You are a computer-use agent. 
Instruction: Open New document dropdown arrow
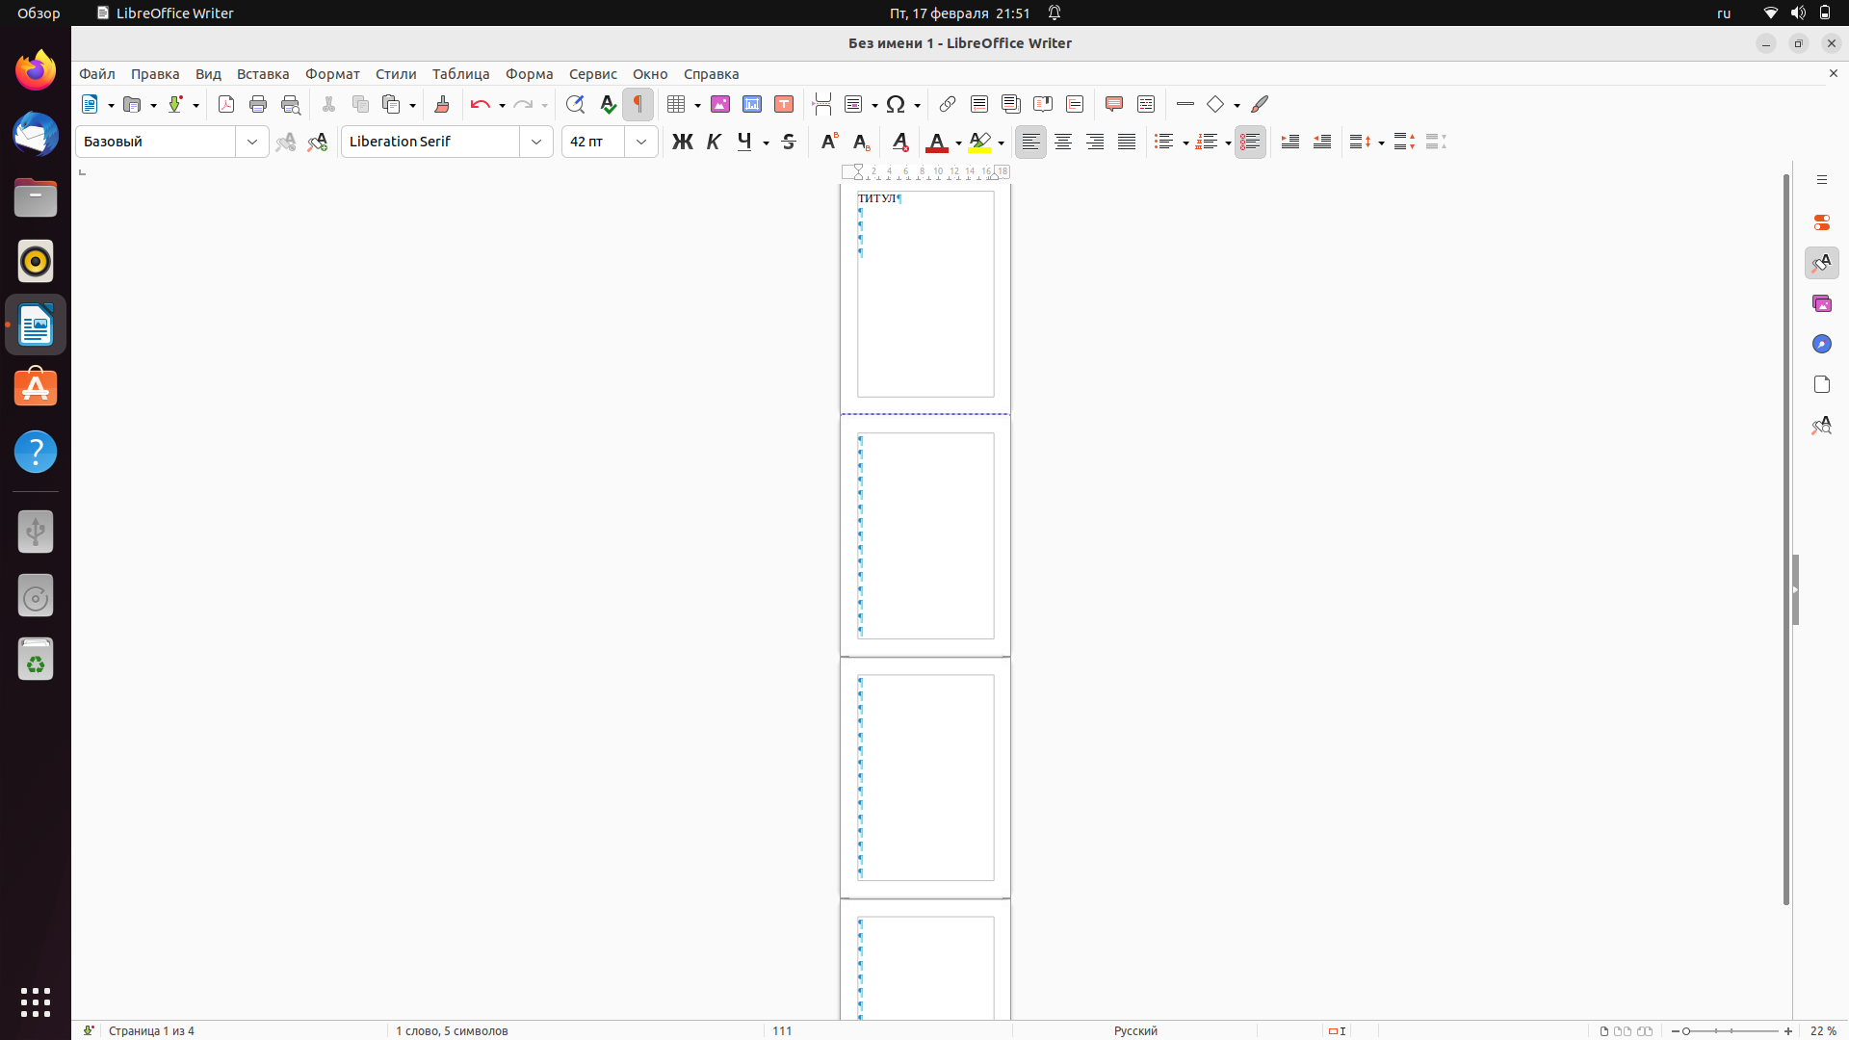click(111, 105)
